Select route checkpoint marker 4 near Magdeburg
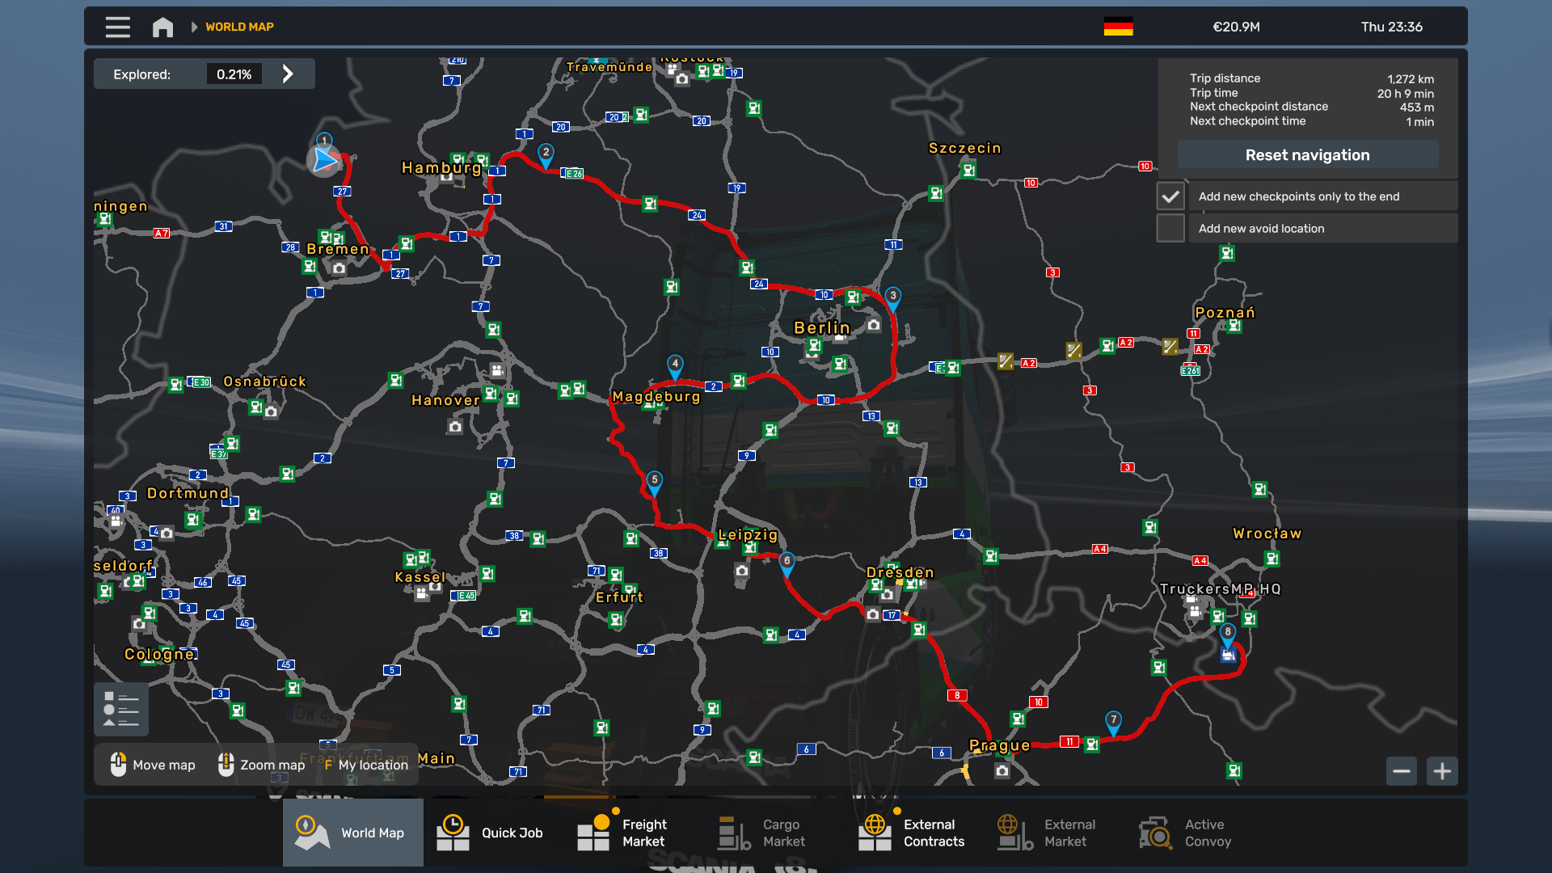This screenshot has width=1552, height=873. (675, 365)
